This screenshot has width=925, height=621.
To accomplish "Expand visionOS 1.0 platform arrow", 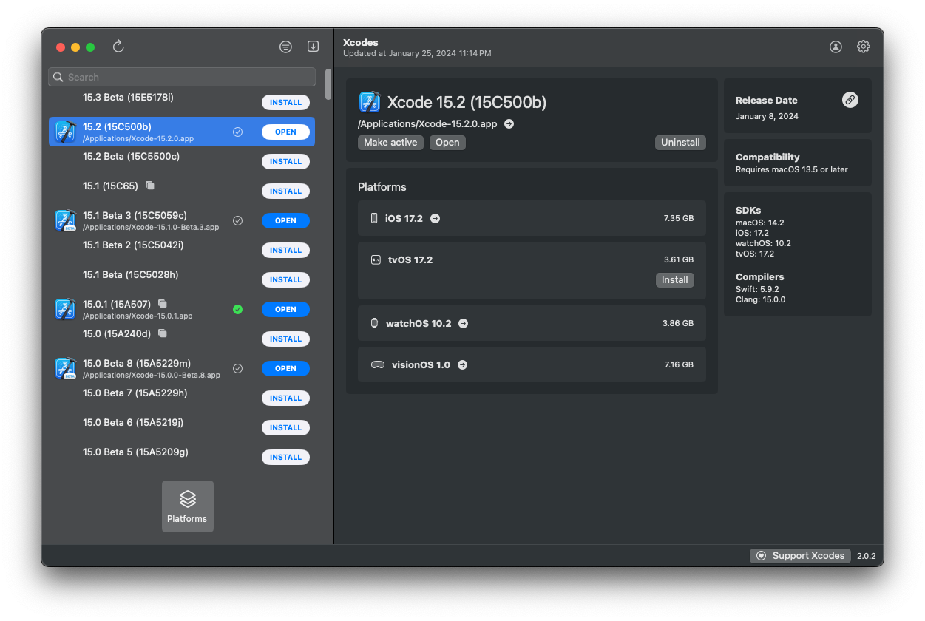I will [462, 364].
